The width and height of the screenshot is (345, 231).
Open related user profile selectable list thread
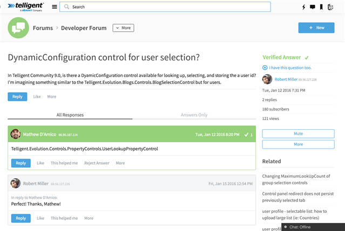(294, 214)
